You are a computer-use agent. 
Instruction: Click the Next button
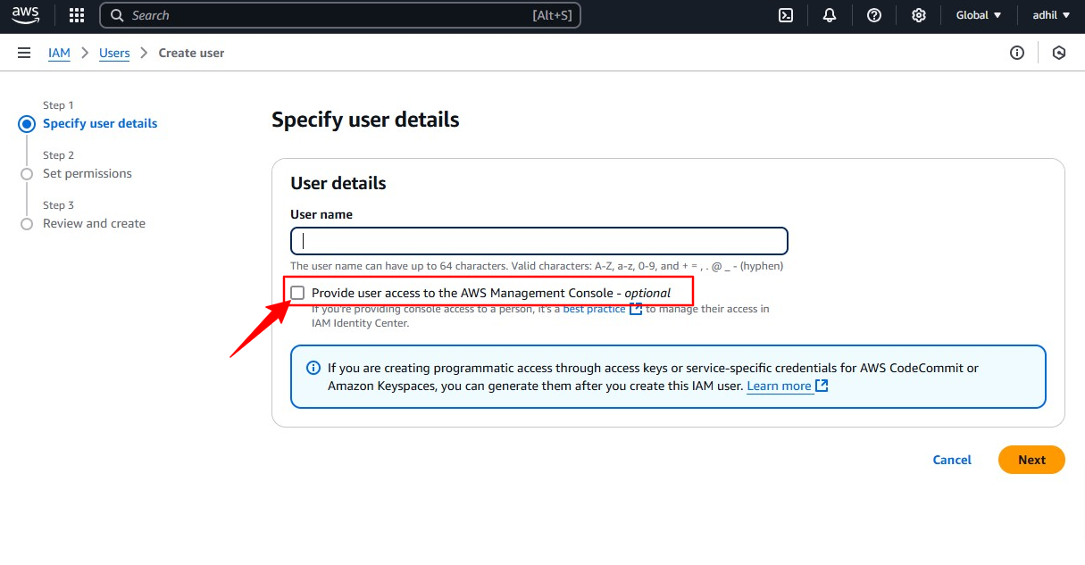coord(1031,460)
